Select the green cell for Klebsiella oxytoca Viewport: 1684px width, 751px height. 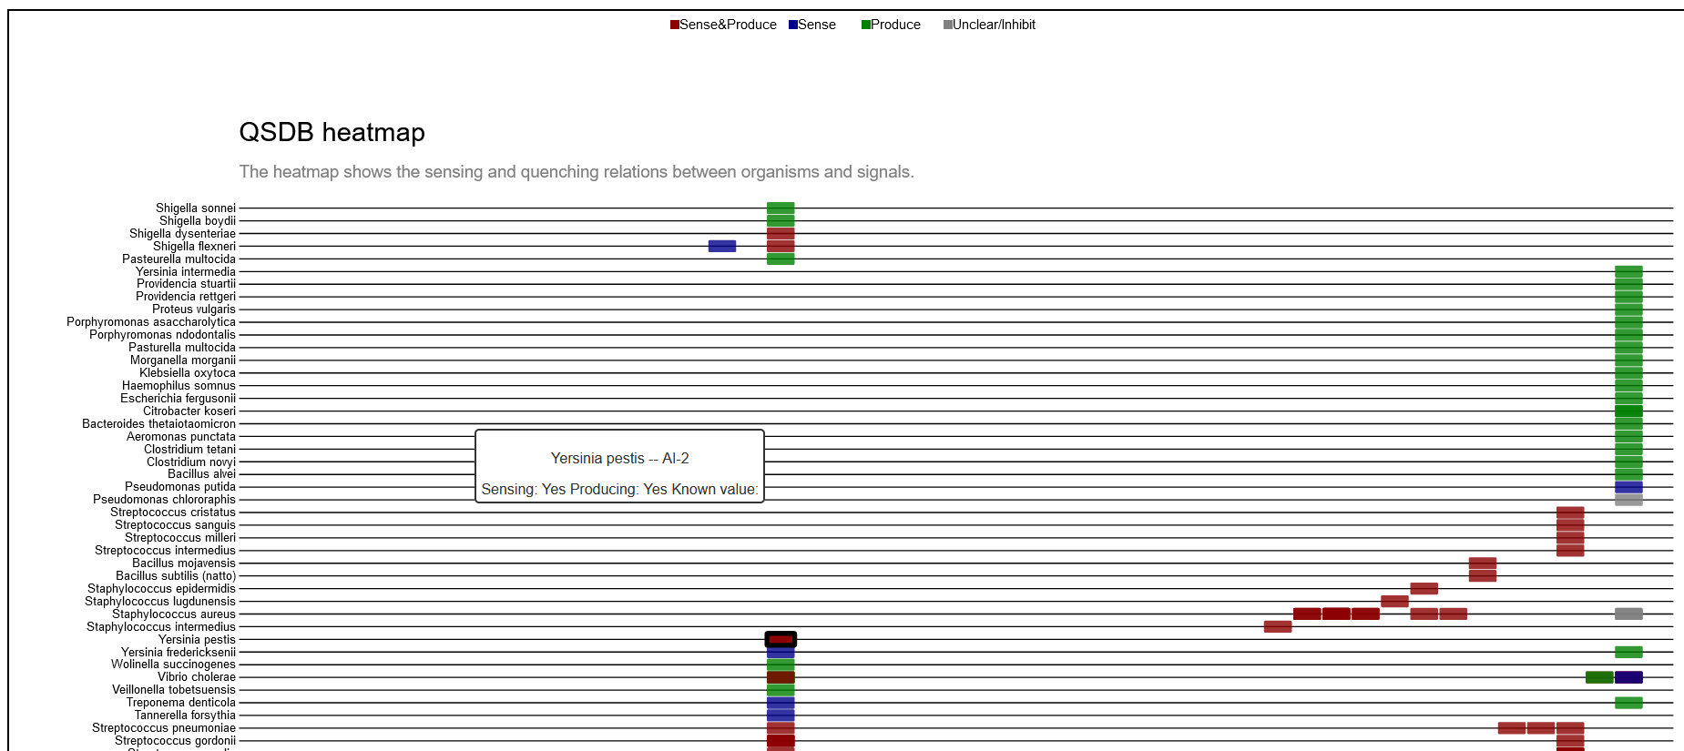click(1628, 373)
